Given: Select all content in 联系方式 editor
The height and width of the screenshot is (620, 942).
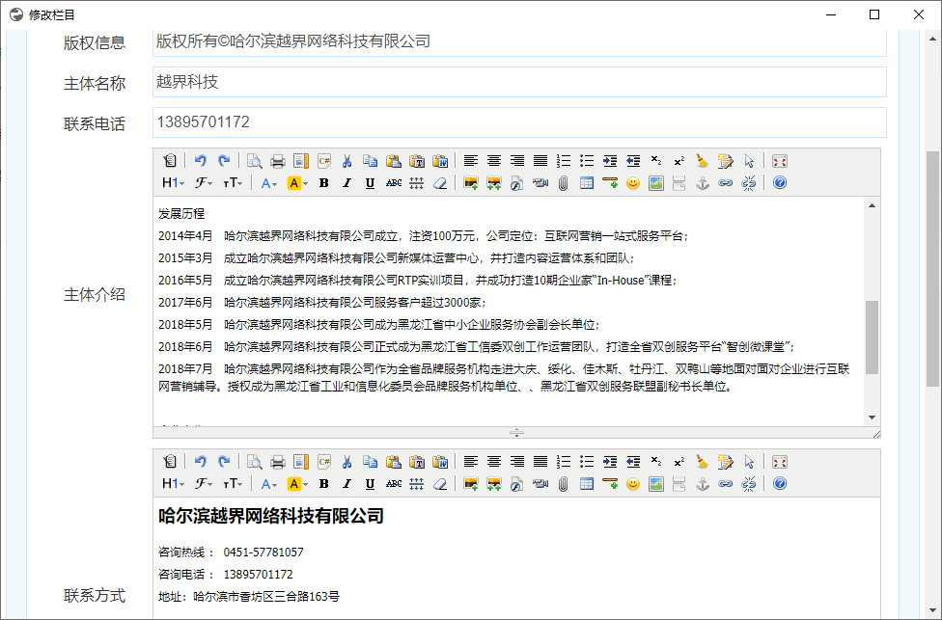Looking at the screenshot, I should pyautogui.click(x=749, y=462).
